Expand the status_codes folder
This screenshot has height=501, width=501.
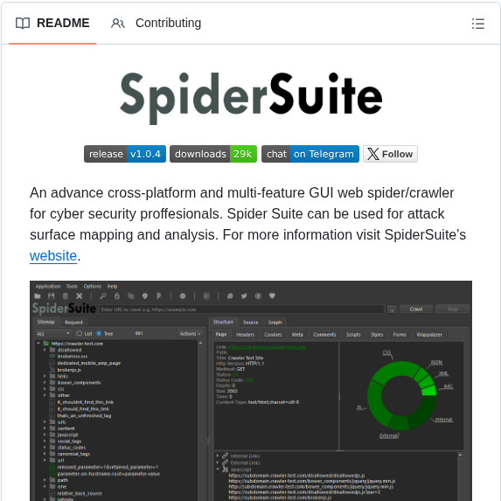coord(45,448)
